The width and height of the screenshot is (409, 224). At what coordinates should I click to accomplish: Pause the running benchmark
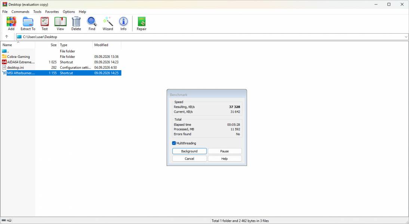[x=225, y=151]
